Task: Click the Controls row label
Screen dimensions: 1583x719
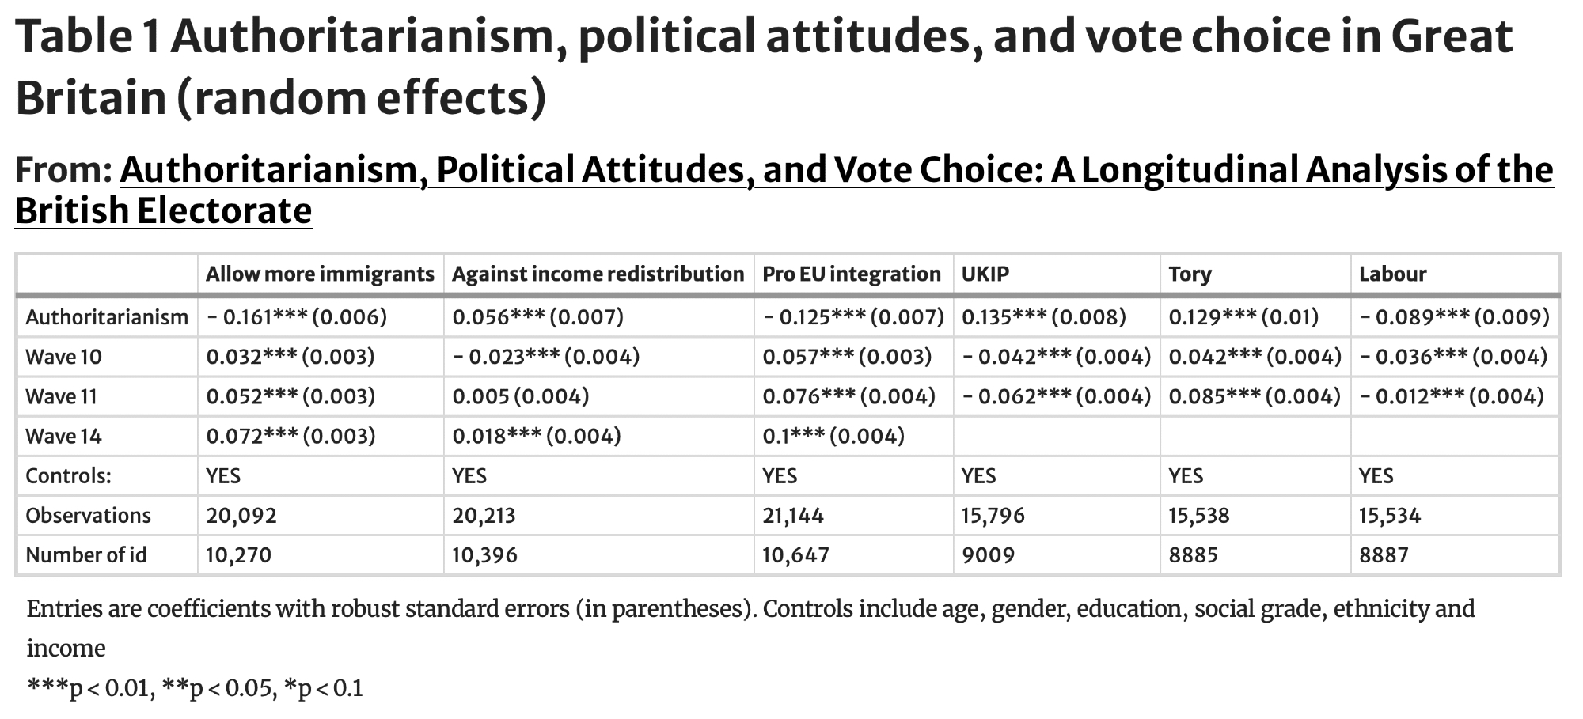Action: [68, 476]
